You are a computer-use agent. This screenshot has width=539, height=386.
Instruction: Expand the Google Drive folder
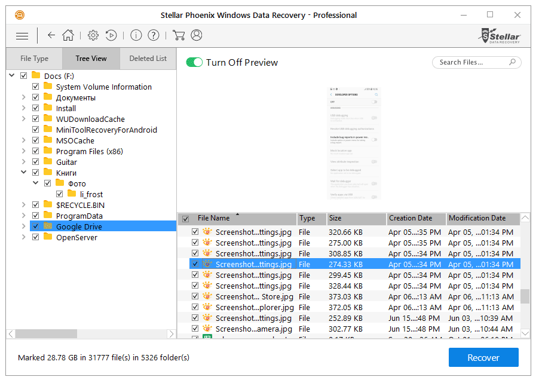coord(24,226)
